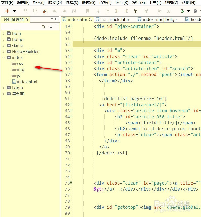
Task: Click the Close All files toolbar icon
Action: tap(45, 11)
